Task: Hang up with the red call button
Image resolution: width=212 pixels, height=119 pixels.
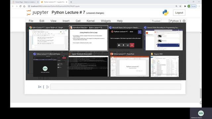Action: point(132,45)
